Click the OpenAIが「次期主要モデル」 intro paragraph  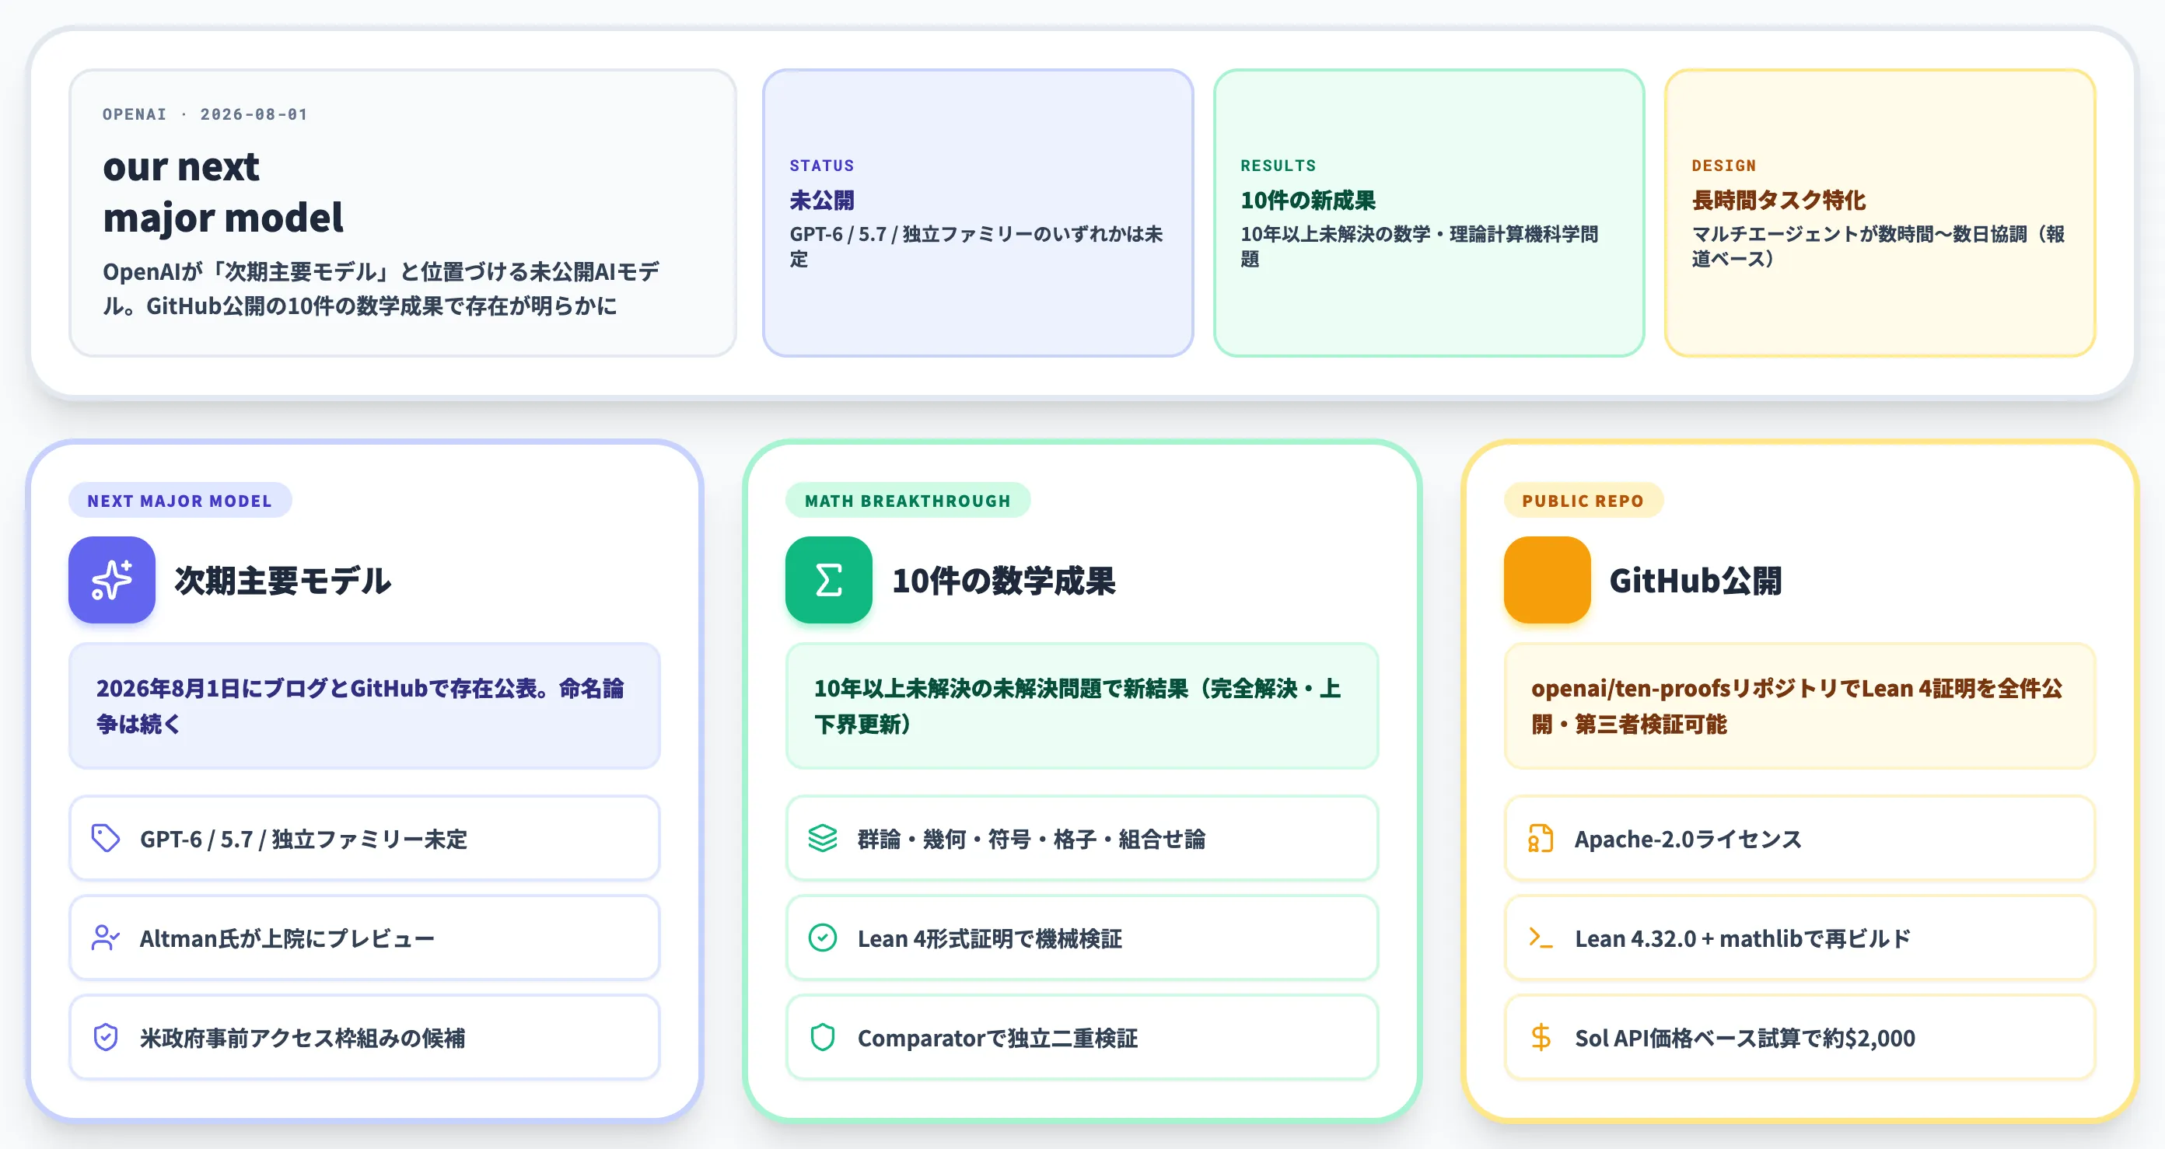381,288
